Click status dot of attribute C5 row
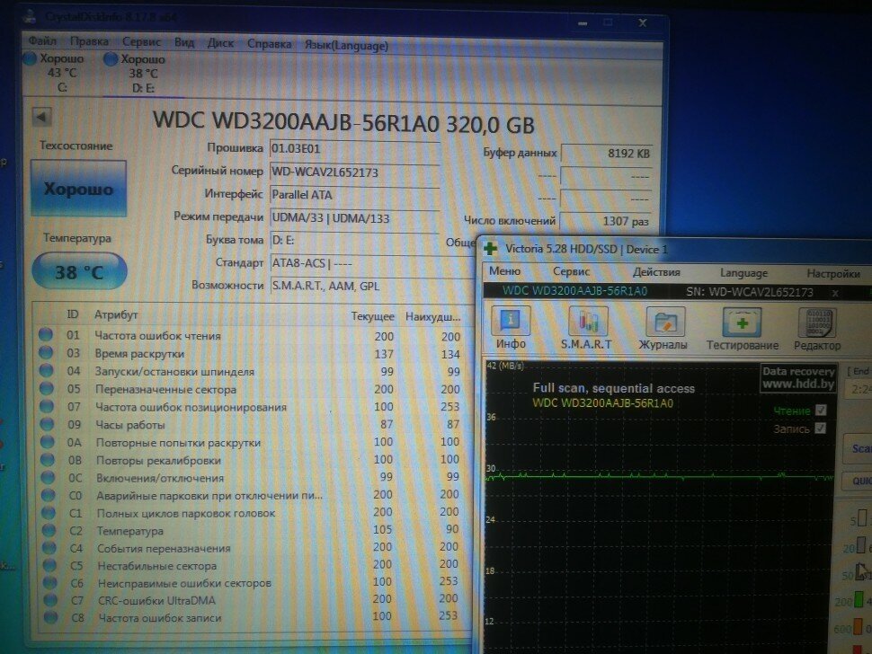The image size is (872, 654). coord(50,565)
